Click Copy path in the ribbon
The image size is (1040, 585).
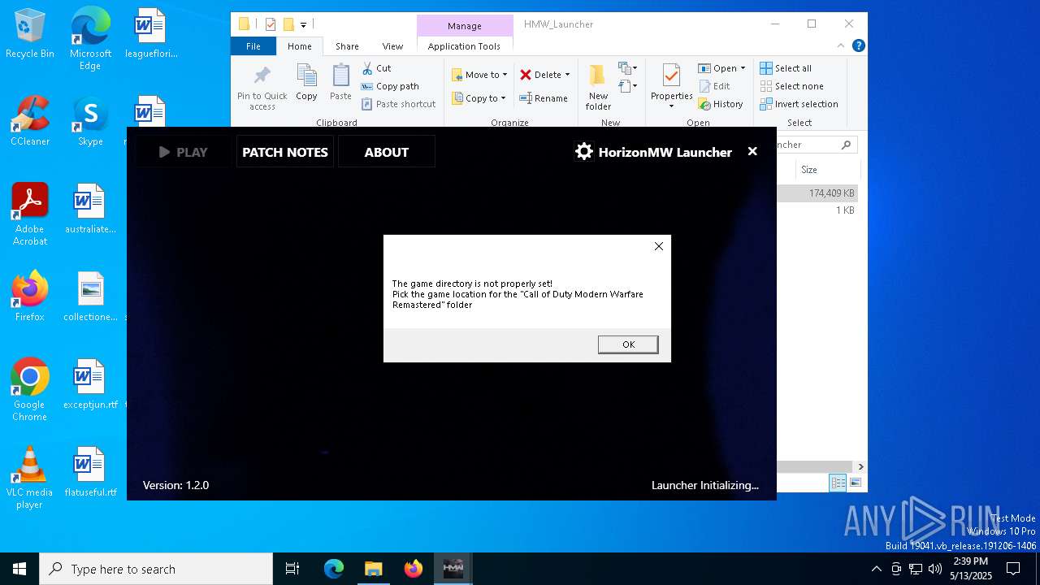390,86
